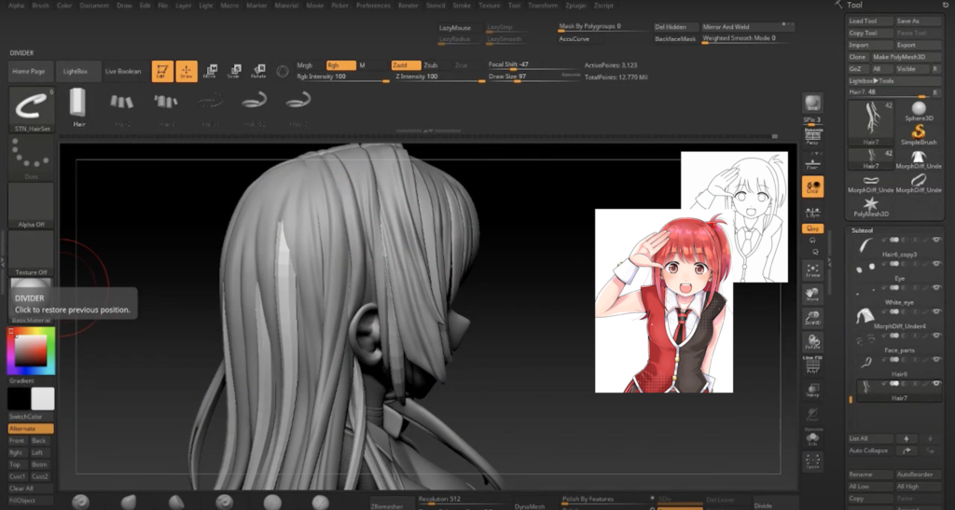955x510 pixels.
Task: Toggle Edit mode button
Action: point(162,71)
